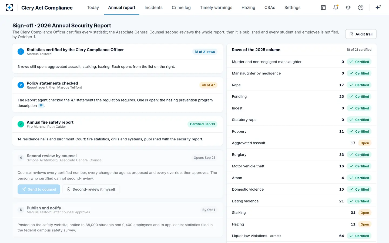Image resolution: width=389 pixels, height=243 pixels.
Task: Open the Hazing row Open status
Action: tap(365, 224)
